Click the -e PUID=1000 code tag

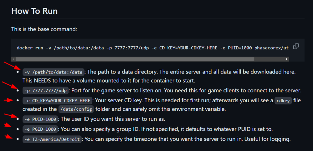point(40,119)
